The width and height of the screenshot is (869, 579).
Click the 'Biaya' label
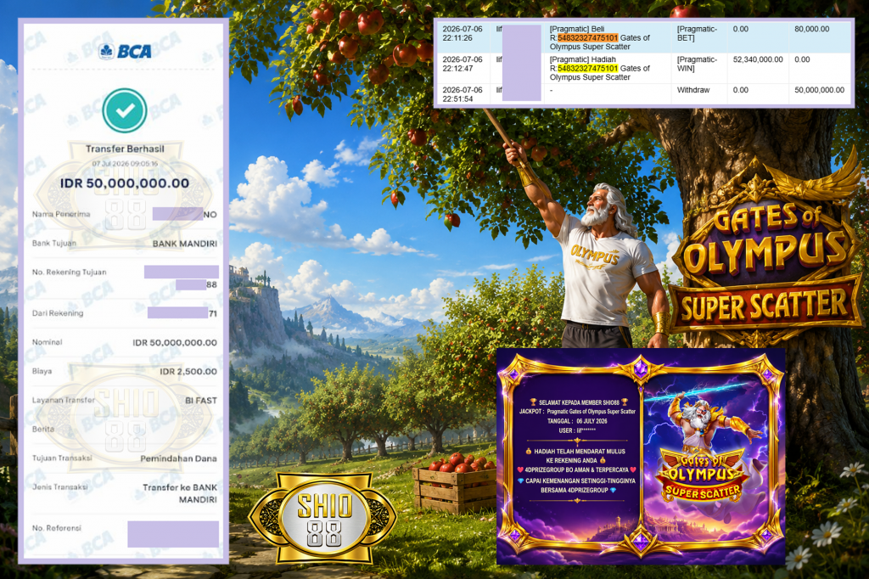pos(42,371)
